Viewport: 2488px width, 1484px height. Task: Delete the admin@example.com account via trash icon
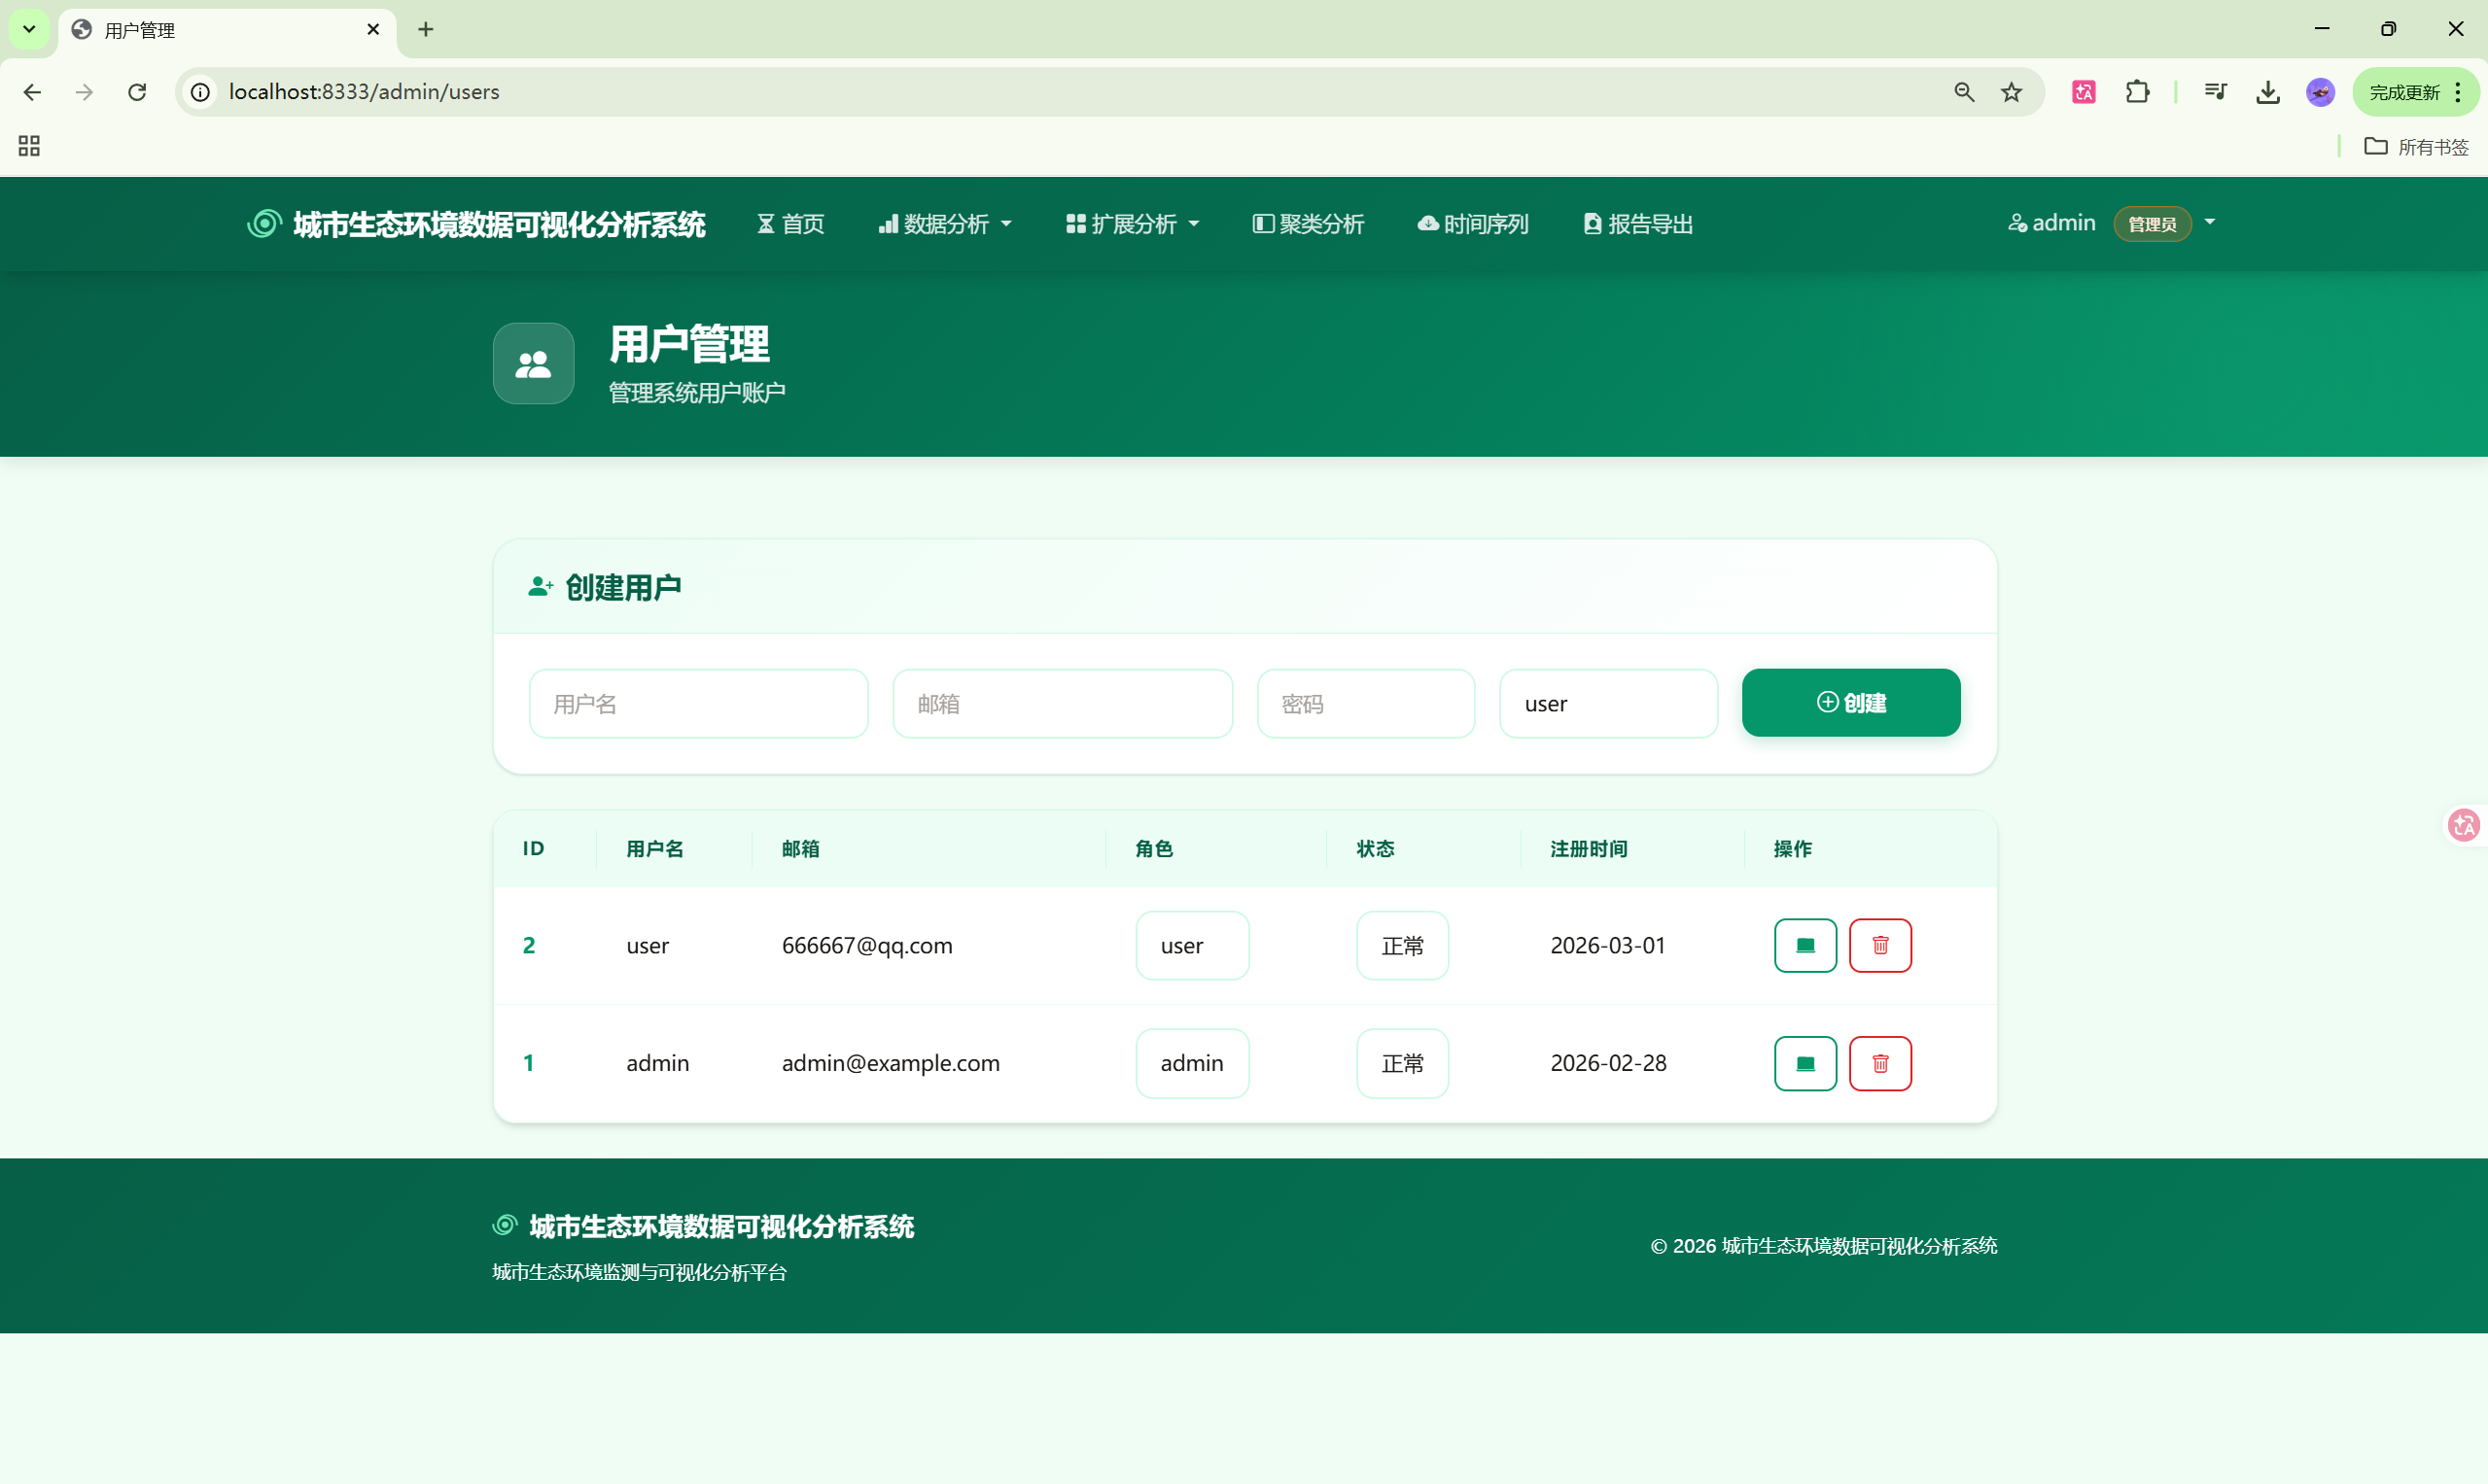click(1879, 1063)
